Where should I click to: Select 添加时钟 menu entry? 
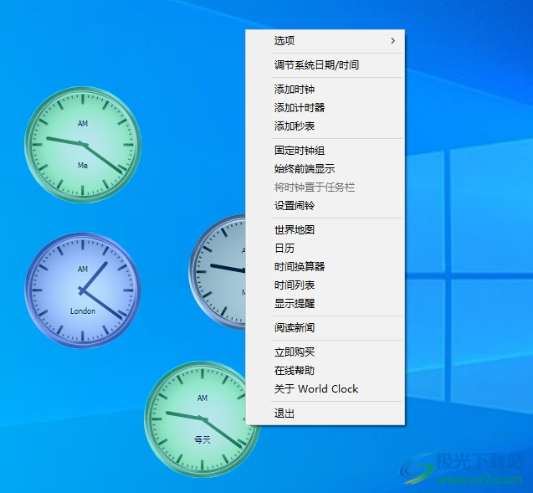coord(325,90)
